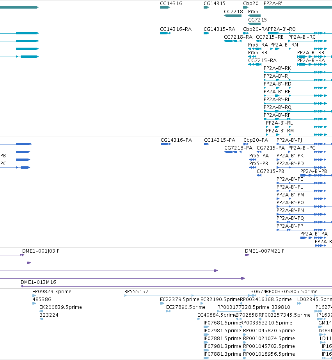This screenshot has width=332, height=360.
Task: Select transcript CG7218-RA
Action: click(x=238, y=37)
